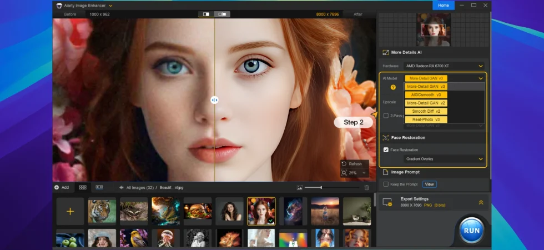
Task: Tick the 2-Pass checkbox
Action: 386,116
